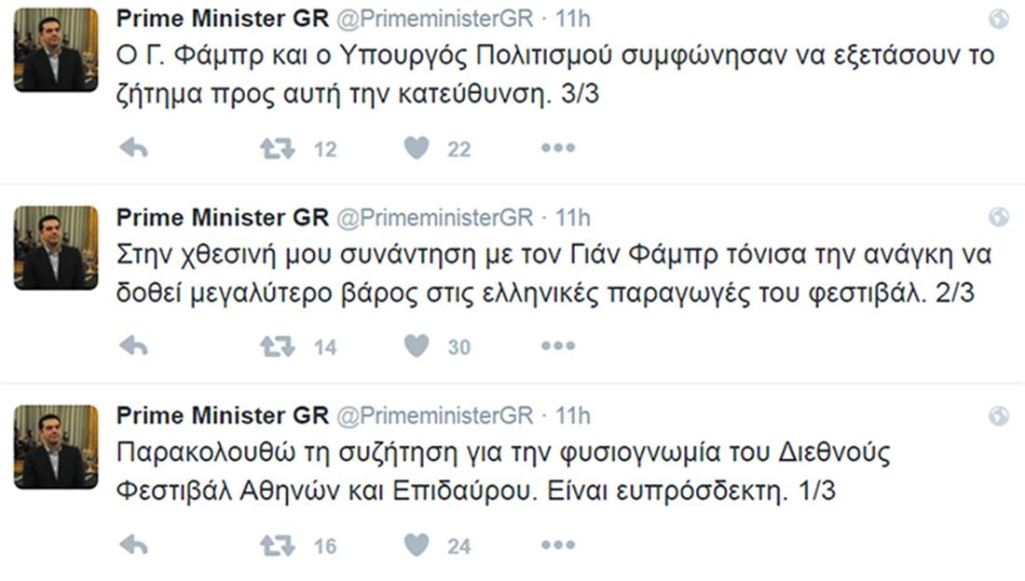The width and height of the screenshot is (1025, 581).
Task: Click the globe icon on the 3/3 tweet
Action: pyautogui.click(x=998, y=20)
